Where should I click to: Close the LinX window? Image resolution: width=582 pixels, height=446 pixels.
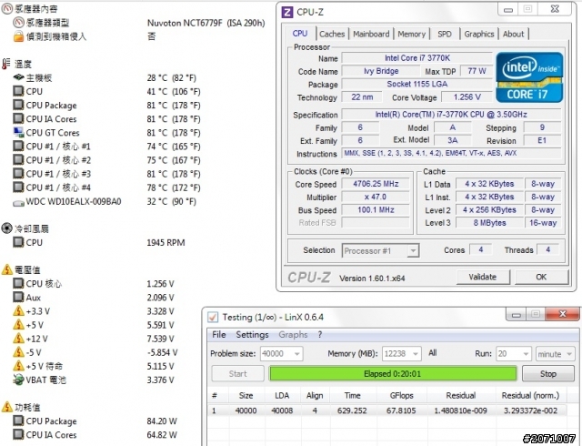click(x=562, y=314)
